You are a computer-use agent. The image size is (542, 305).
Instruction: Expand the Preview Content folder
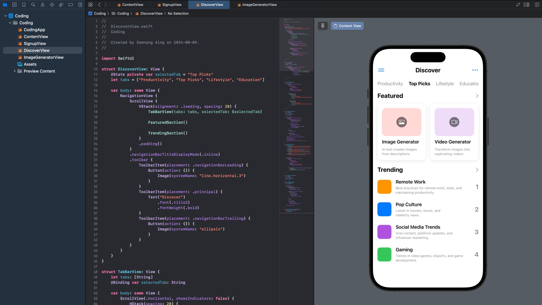click(15, 71)
